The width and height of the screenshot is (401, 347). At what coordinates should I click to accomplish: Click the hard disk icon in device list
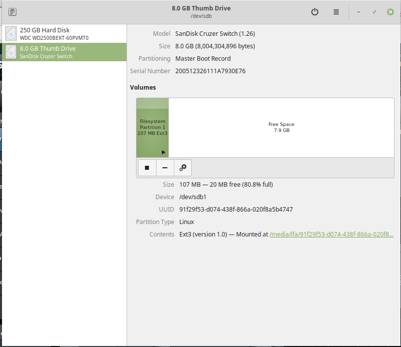click(11, 33)
